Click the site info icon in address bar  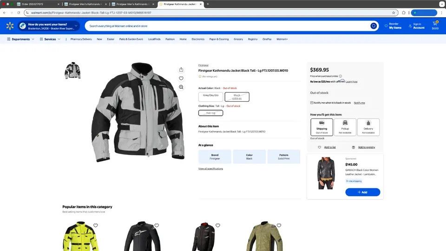(27, 13)
